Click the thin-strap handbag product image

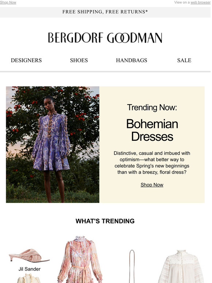tap(132, 266)
